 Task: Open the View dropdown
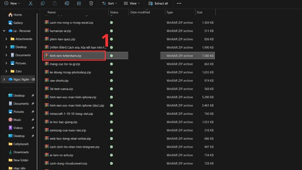pos(132,4)
